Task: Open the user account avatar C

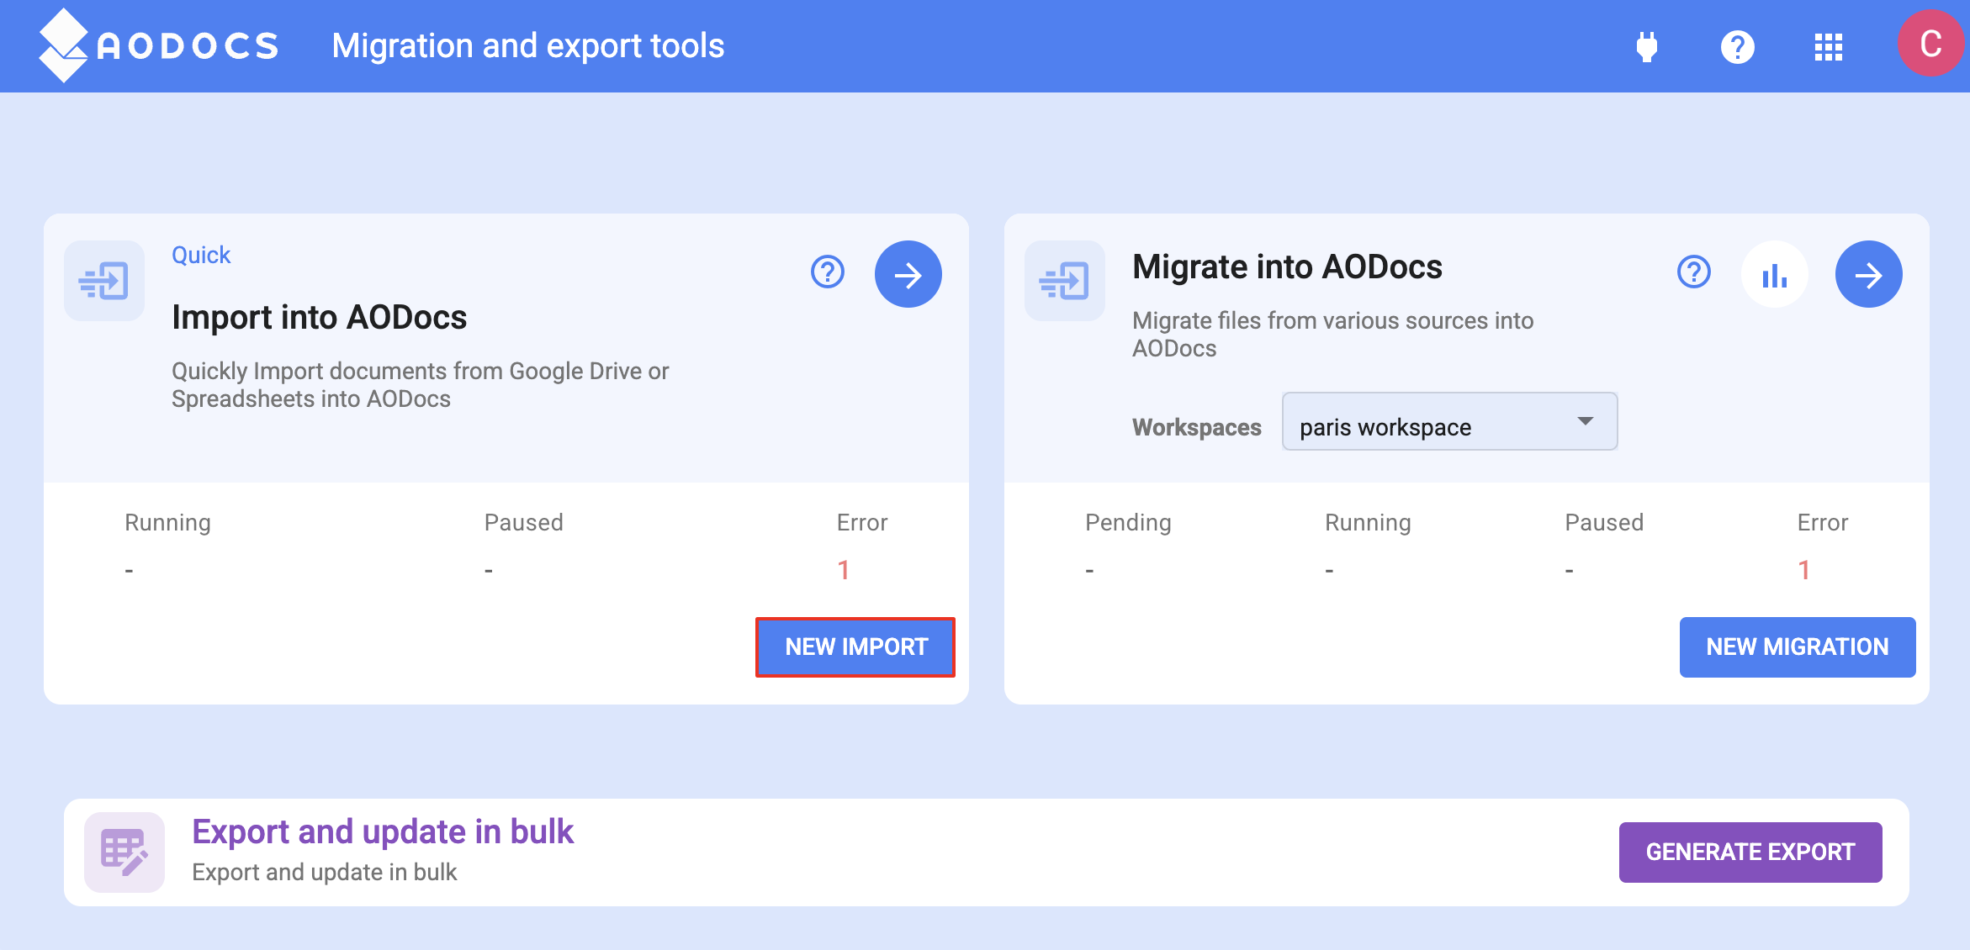Action: click(1931, 44)
